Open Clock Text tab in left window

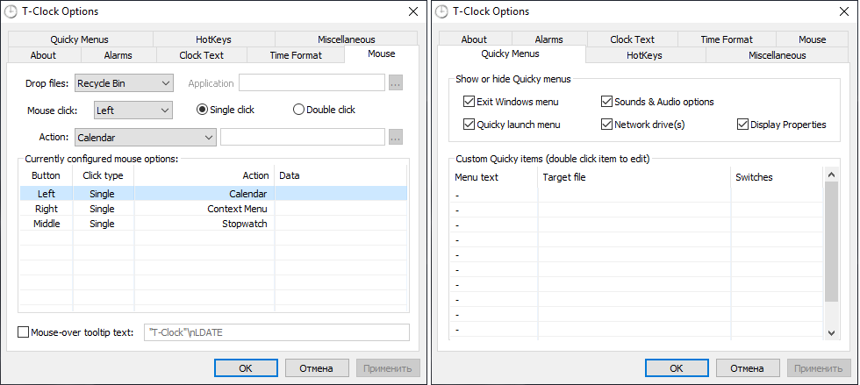coord(201,55)
